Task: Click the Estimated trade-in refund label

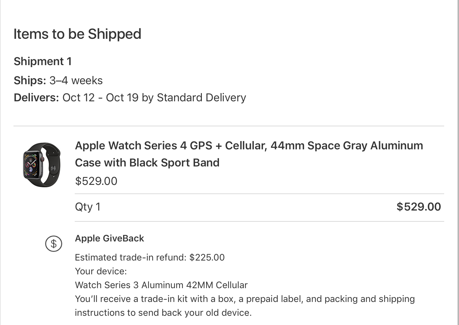Action: 131,258
